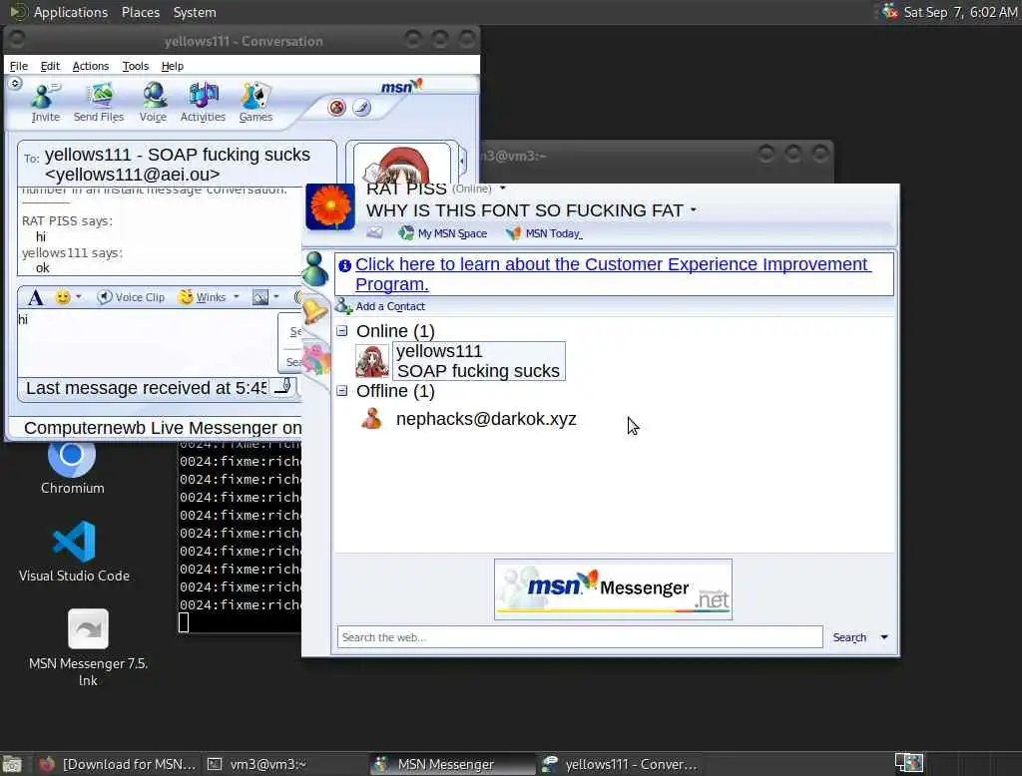
Task: Focus the Search the web field
Action: 580,637
